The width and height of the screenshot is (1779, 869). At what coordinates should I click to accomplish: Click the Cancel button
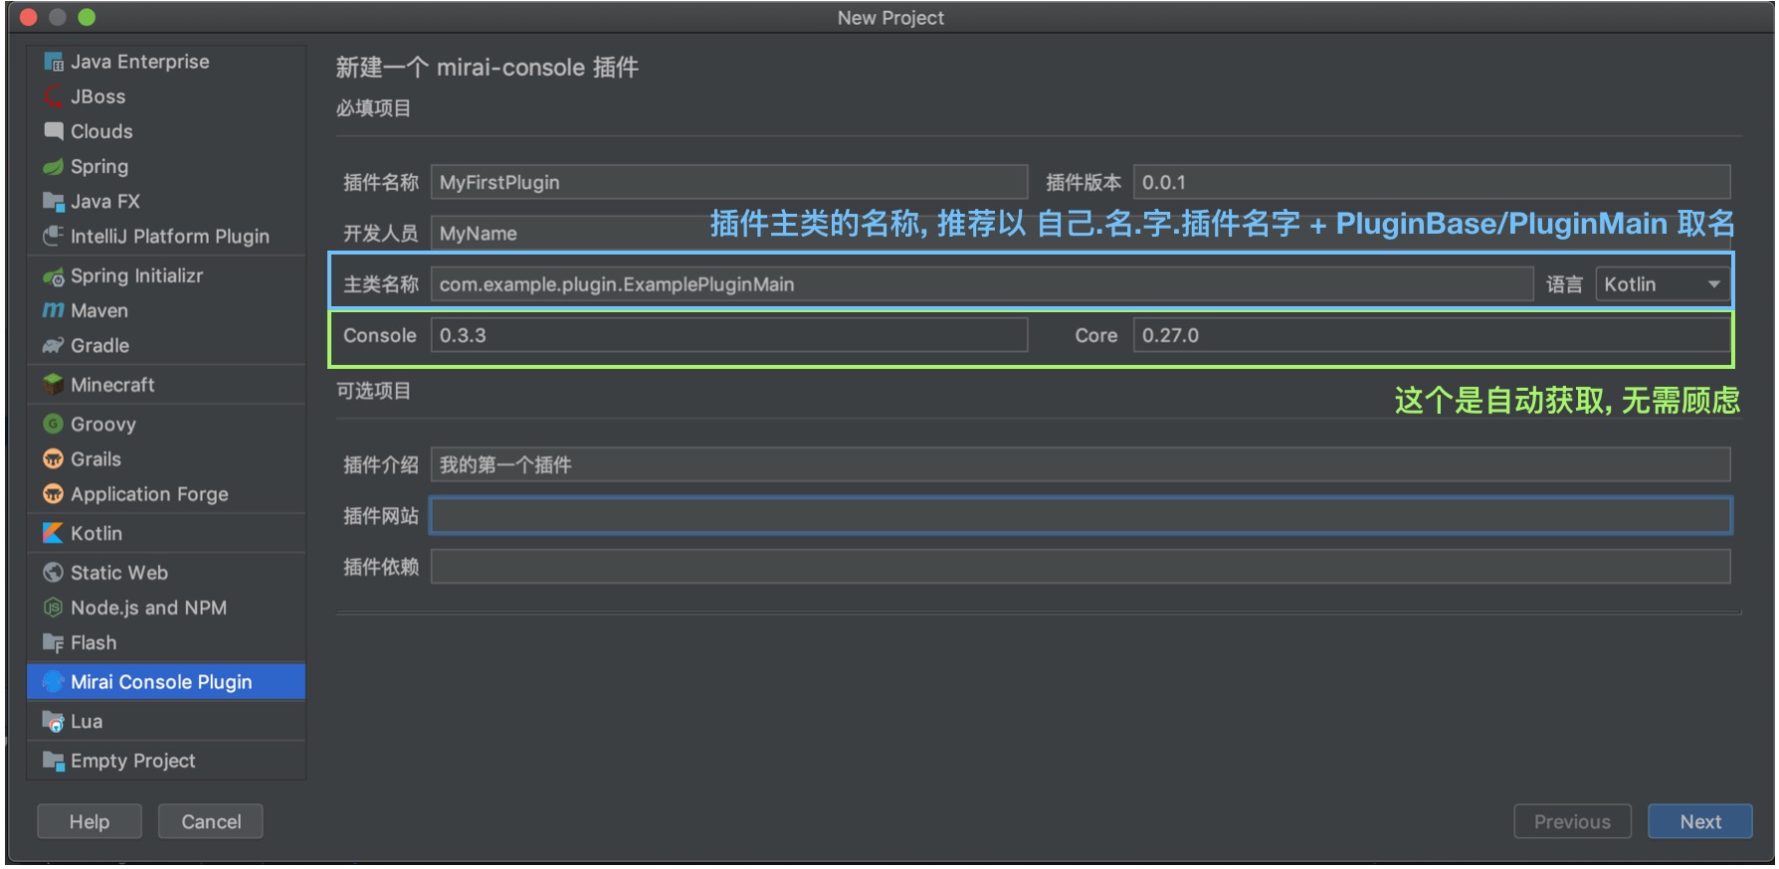coord(211,822)
